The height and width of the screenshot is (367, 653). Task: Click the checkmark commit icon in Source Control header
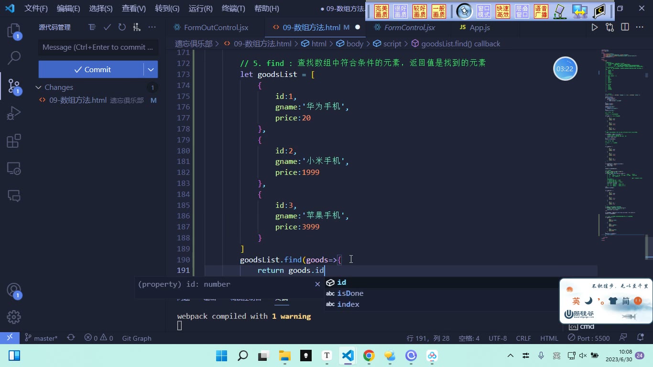point(107,27)
